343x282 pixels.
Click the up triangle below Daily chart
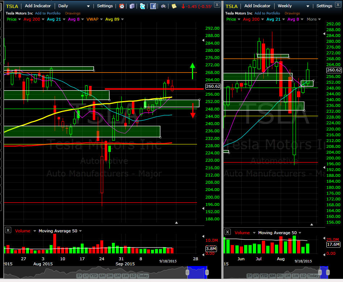176,223
